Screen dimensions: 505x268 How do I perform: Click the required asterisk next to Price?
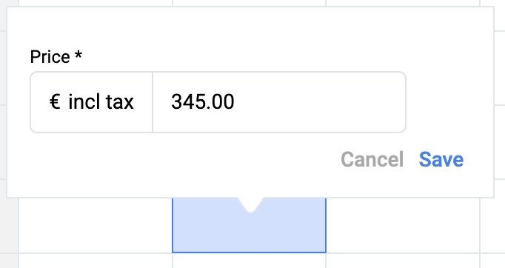coord(78,55)
